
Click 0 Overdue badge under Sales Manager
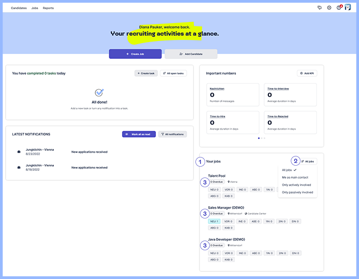tap(216, 213)
